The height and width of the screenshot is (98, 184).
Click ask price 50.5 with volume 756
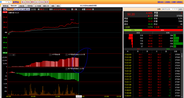(160, 44)
